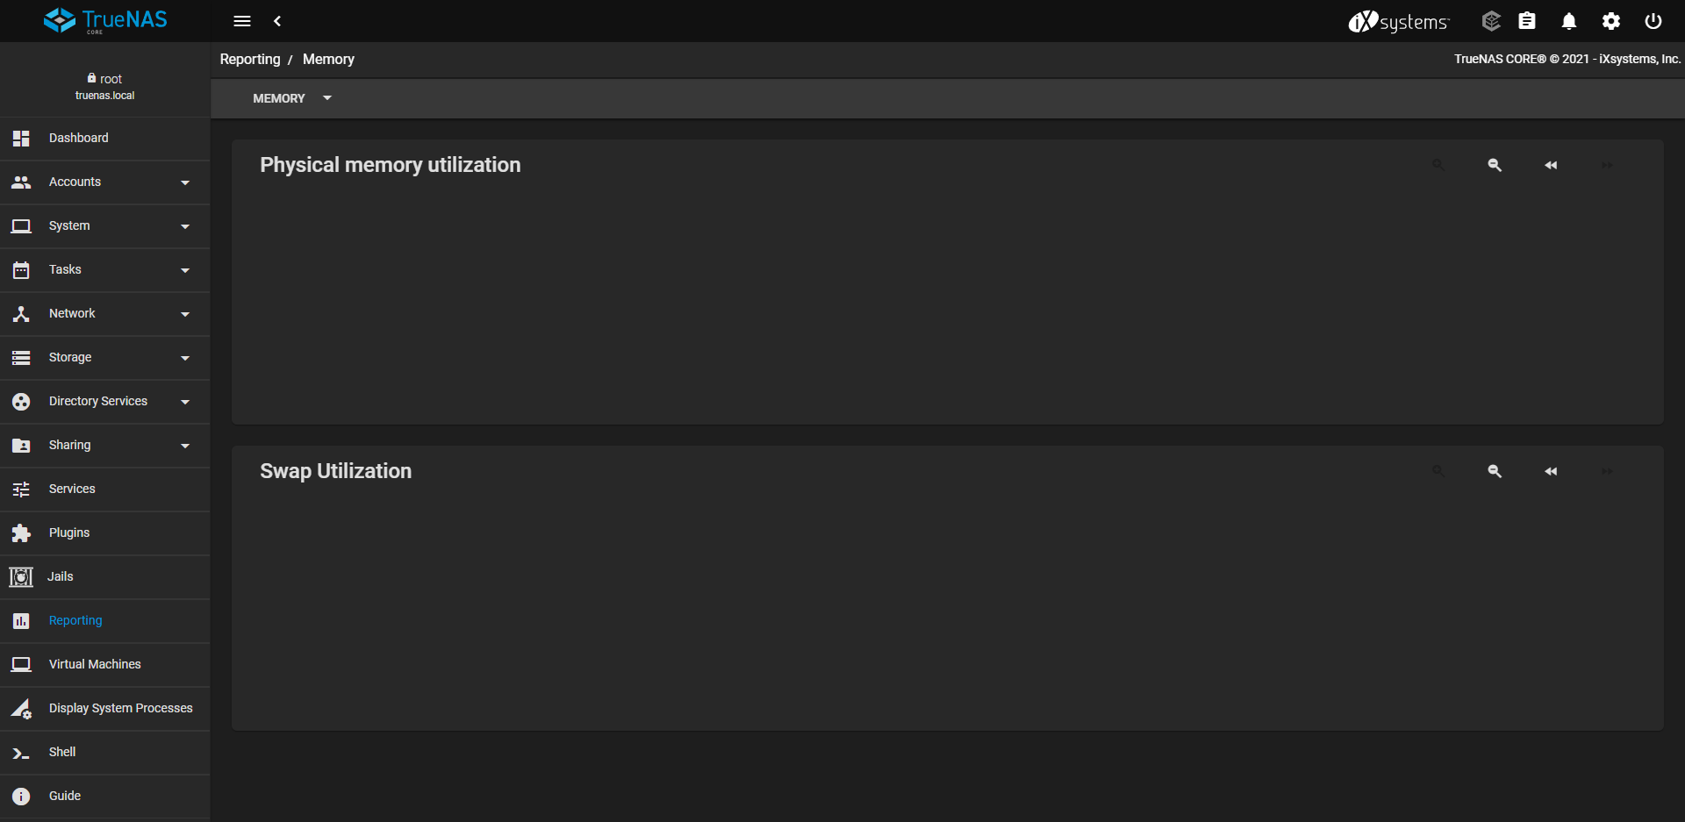Expand the Network section in sidebar
The width and height of the screenshot is (1685, 822).
click(105, 314)
